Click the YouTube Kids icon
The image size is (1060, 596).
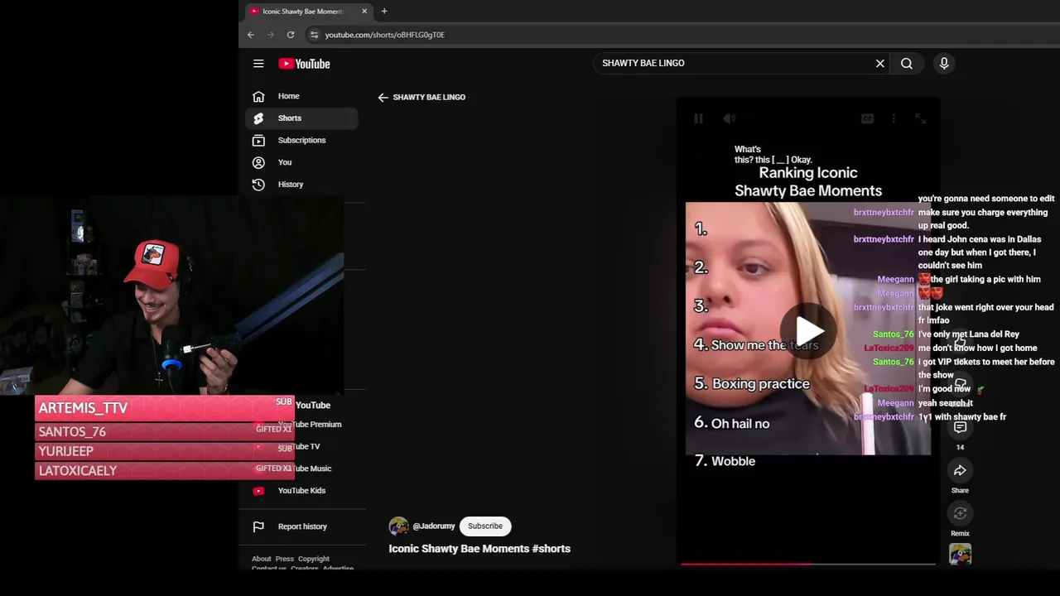click(258, 491)
